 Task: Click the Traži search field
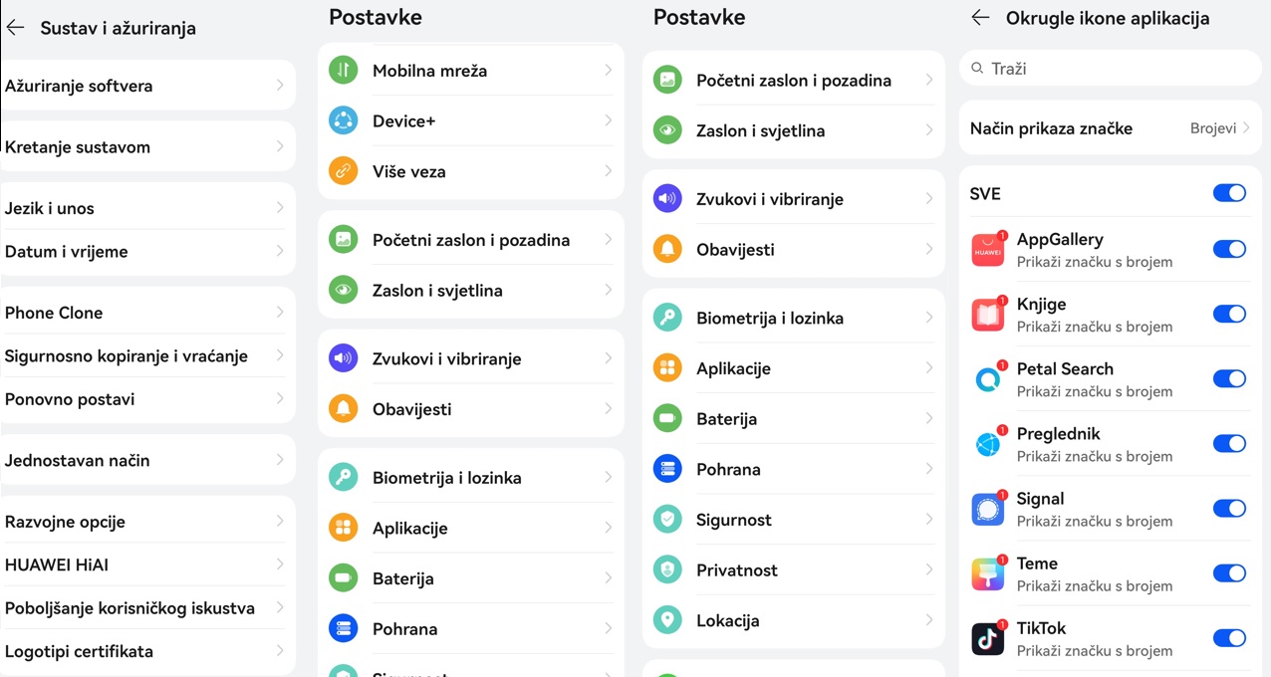[1109, 69]
